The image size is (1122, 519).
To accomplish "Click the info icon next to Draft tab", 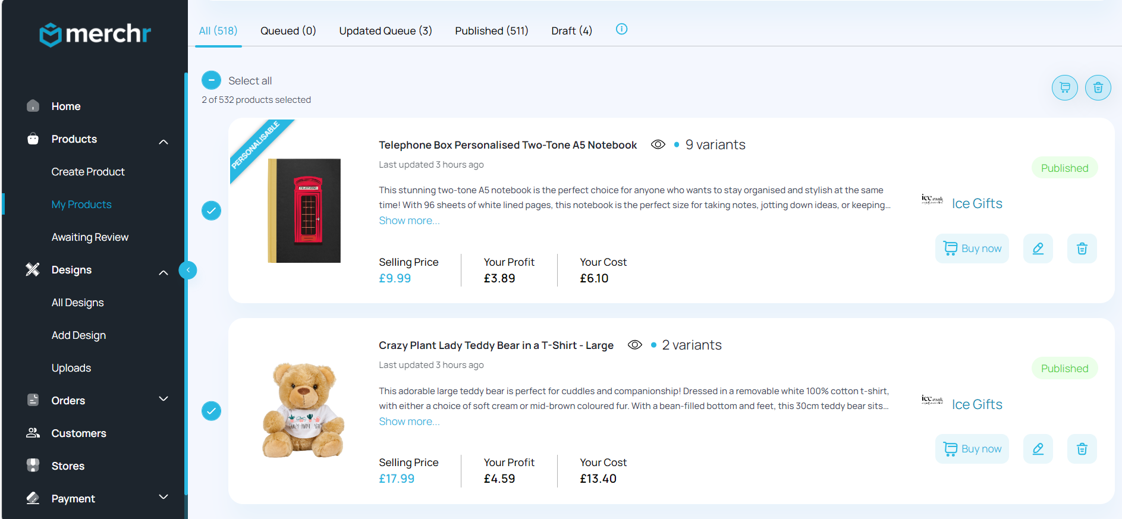I will click(621, 29).
